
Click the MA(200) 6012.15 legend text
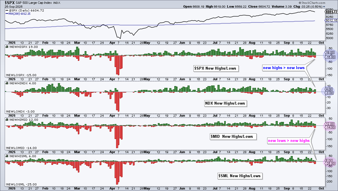point(21,14)
